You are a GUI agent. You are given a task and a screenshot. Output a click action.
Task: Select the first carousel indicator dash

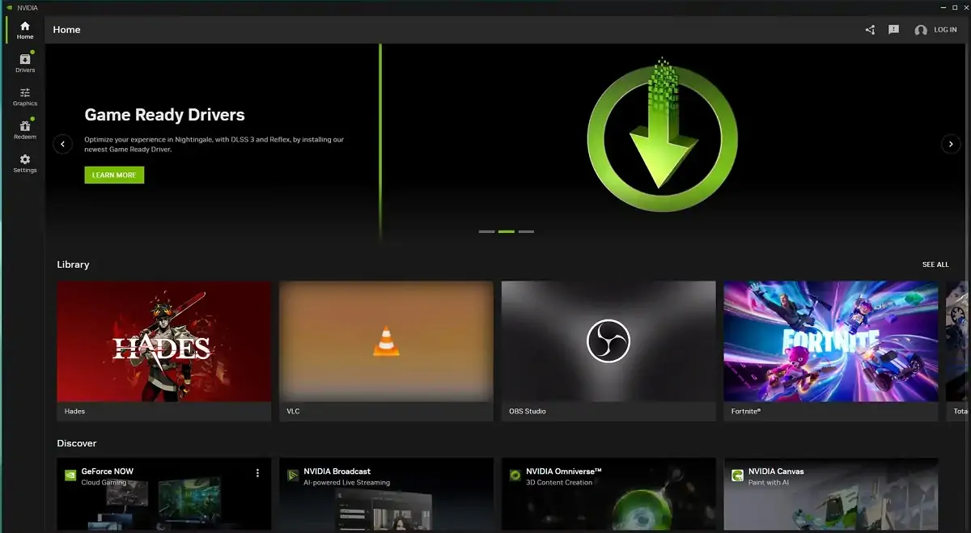tap(486, 231)
